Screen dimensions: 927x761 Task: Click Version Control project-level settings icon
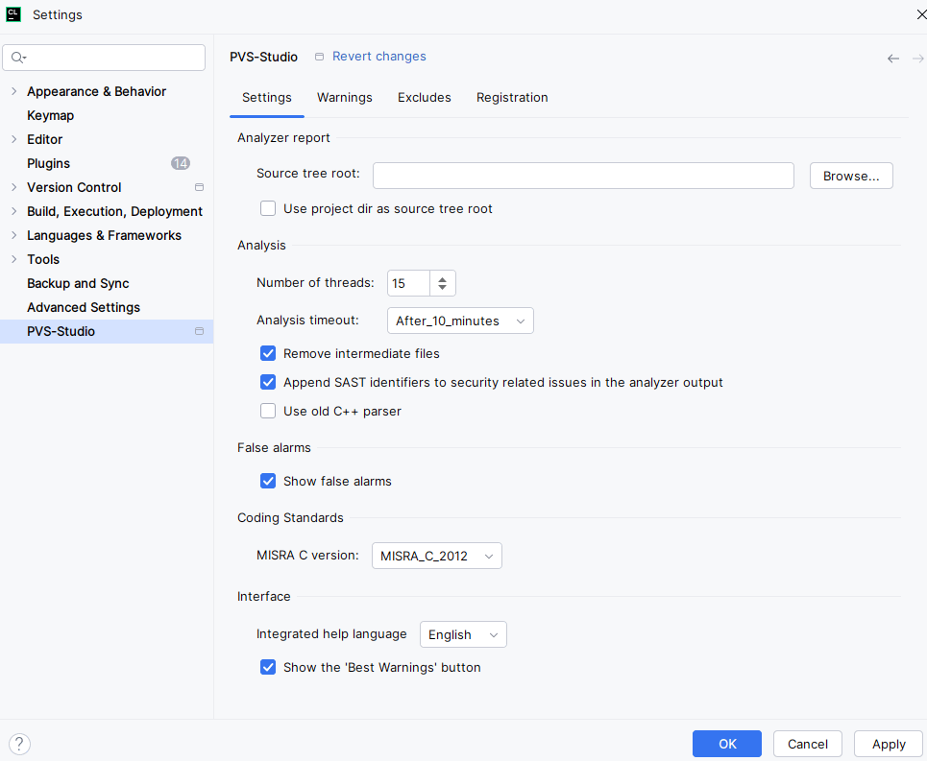pyautogui.click(x=199, y=187)
